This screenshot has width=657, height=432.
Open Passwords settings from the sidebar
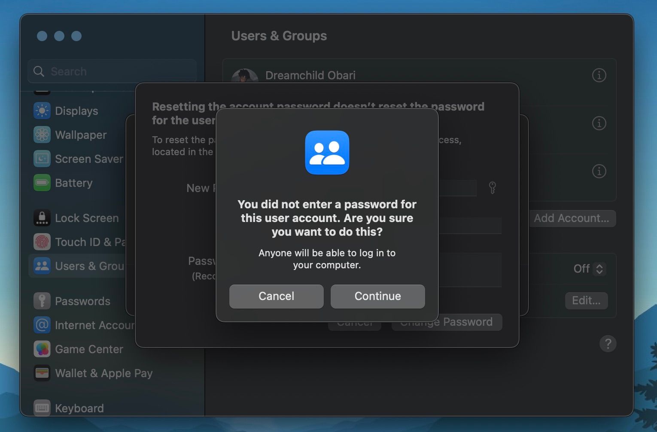pyautogui.click(x=82, y=301)
